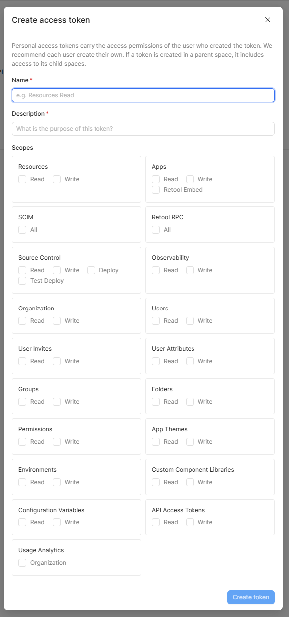Image resolution: width=289 pixels, height=617 pixels.
Task: Enable Write for App Themes
Action: tap(190, 442)
